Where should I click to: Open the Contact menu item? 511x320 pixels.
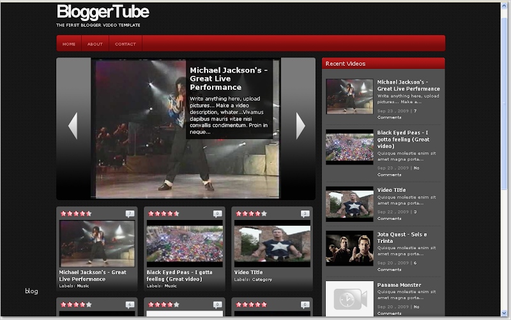(125, 44)
